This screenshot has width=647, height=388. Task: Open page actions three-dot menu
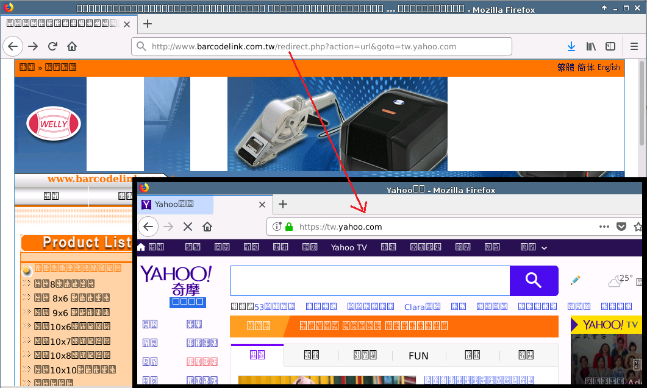(604, 227)
